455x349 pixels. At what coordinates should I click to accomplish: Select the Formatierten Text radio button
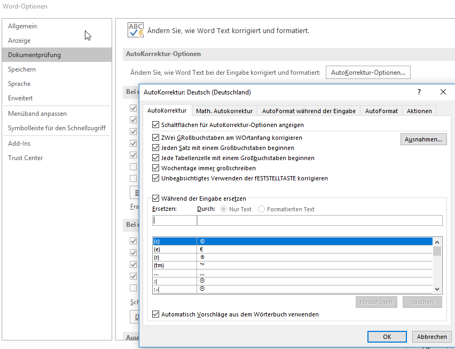click(261, 209)
